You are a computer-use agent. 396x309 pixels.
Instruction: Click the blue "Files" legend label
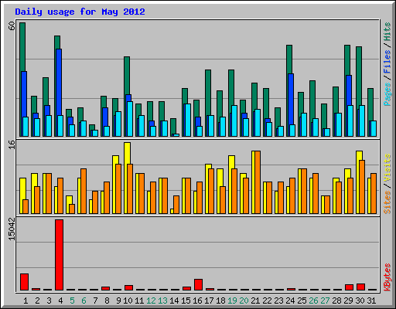click(387, 62)
